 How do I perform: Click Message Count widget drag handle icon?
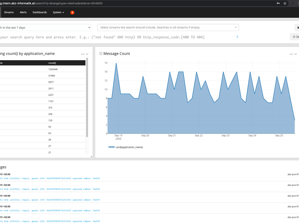[x=101, y=54]
